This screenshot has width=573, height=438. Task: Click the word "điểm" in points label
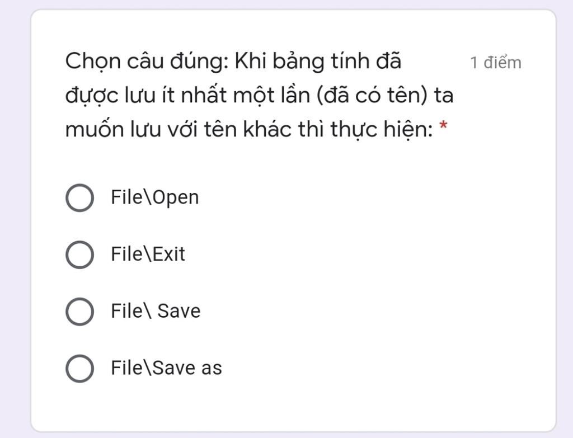[x=502, y=63]
